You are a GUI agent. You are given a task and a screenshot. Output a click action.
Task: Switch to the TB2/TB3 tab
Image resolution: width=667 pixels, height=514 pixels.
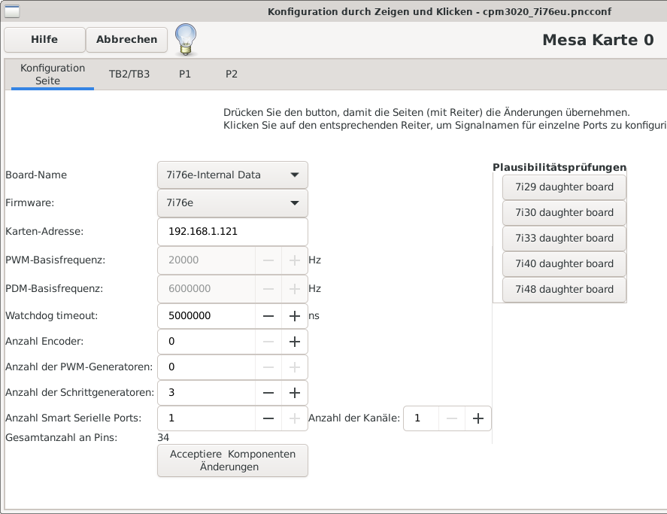point(129,74)
